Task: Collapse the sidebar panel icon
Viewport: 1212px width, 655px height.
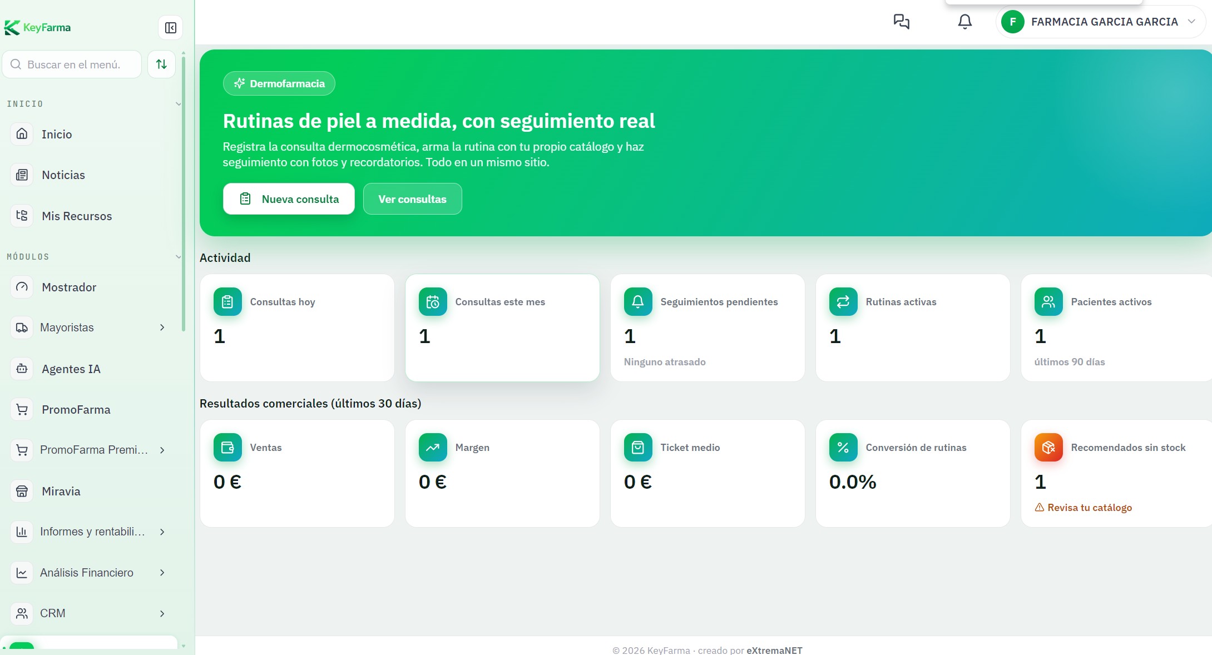Action: click(170, 28)
